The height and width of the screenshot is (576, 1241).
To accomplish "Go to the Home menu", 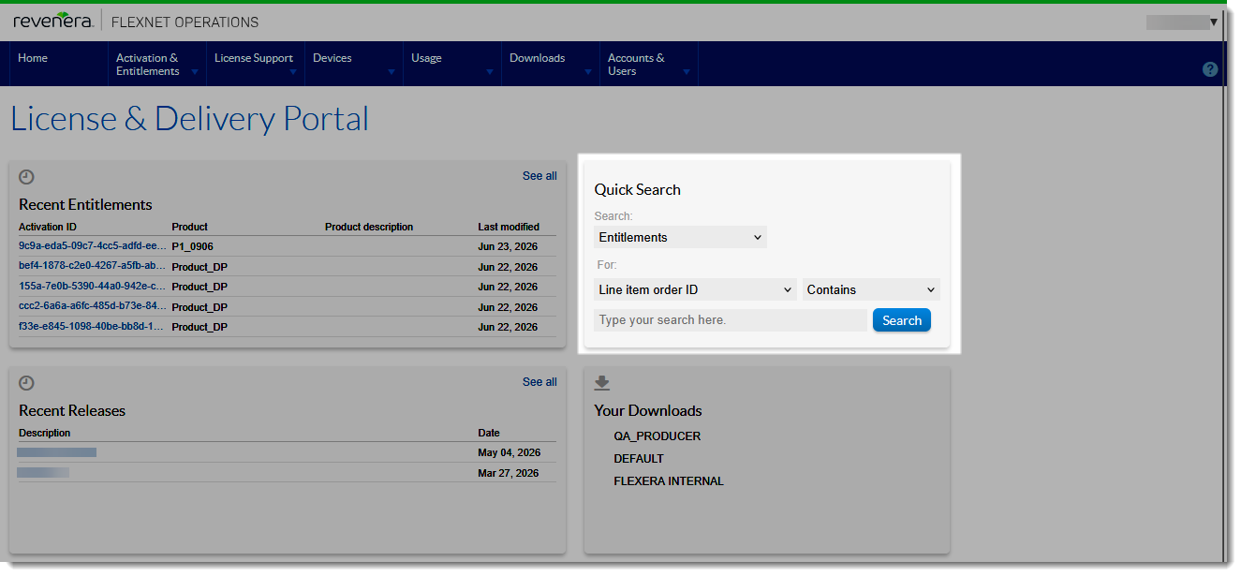I will tap(33, 58).
